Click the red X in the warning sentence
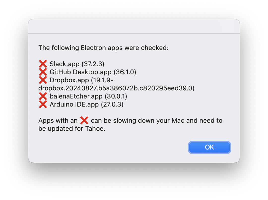 click(84, 120)
